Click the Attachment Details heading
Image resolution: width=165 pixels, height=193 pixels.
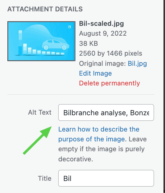pyautogui.click(x=45, y=9)
